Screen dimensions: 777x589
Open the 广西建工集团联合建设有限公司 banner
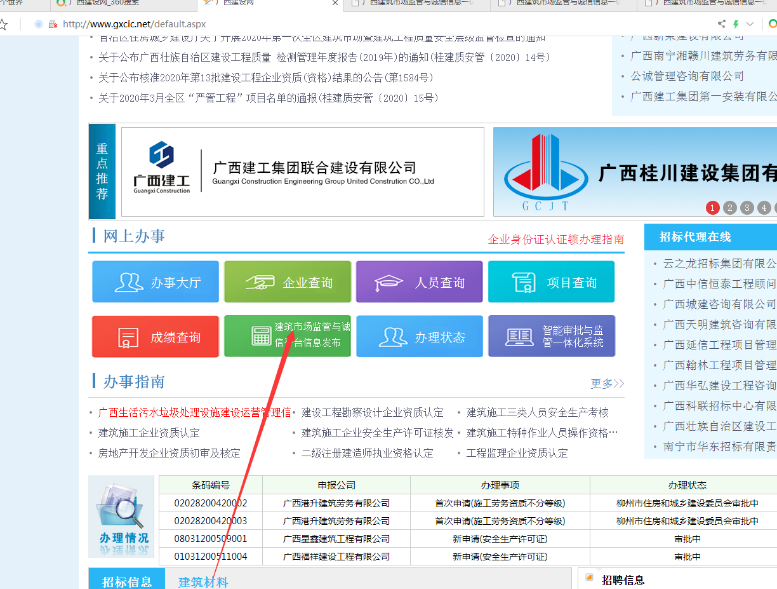tap(303, 172)
